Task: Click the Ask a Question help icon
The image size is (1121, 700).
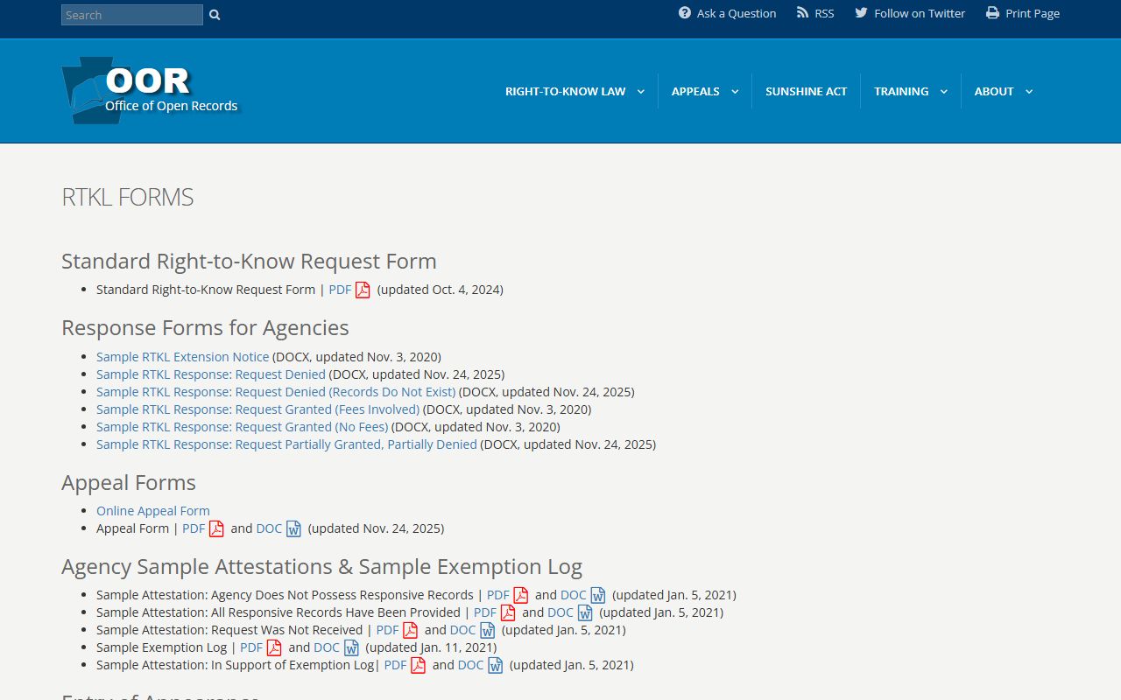Action: tap(685, 13)
